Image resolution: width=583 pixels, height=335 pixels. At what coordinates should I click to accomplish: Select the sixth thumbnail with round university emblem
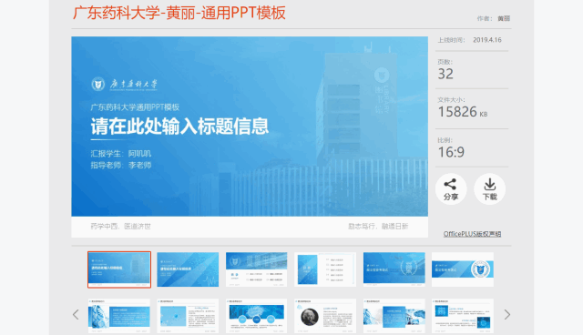pyautogui.click(x=463, y=269)
